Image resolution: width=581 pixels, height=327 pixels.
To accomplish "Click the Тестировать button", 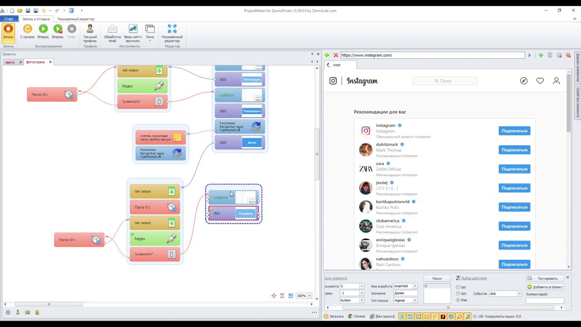I will pyautogui.click(x=545, y=278).
